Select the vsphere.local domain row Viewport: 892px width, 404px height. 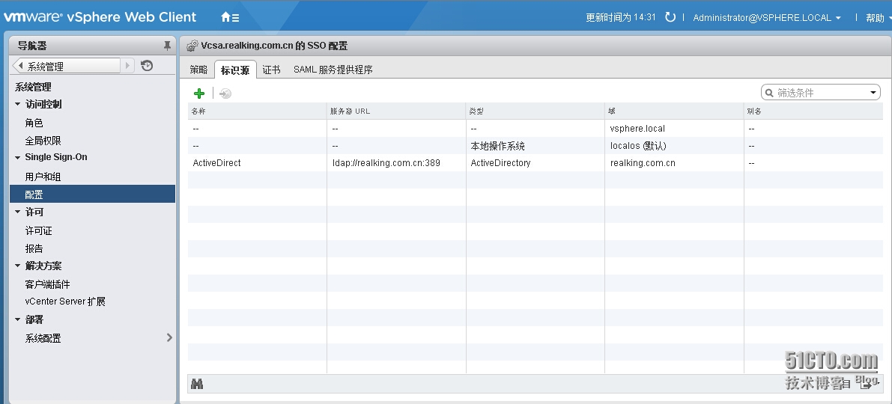535,129
